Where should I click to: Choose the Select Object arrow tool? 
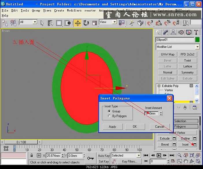click(x=42, y=23)
